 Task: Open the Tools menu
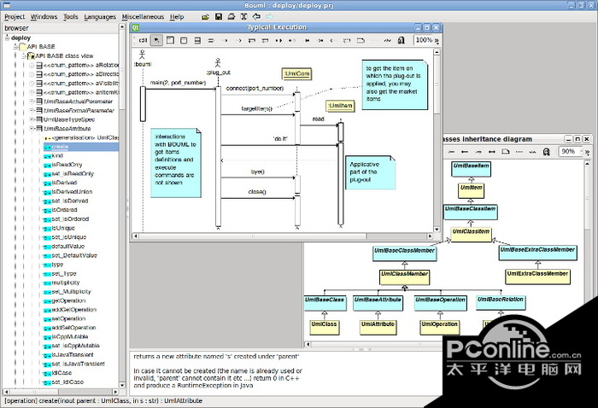[70, 16]
